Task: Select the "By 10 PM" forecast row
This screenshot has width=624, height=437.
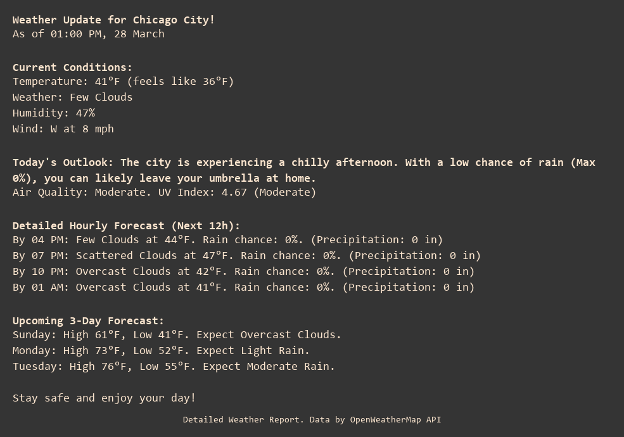Action: click(244, 271)
